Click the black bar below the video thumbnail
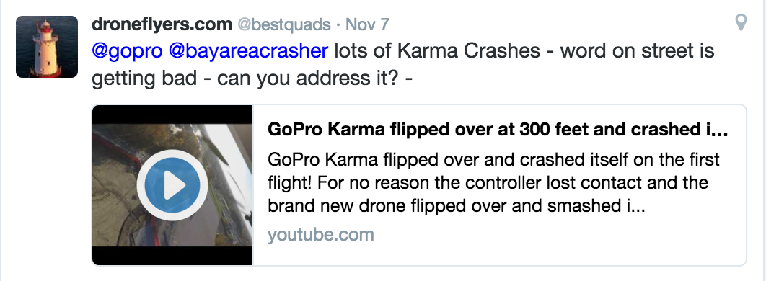This screenshot has width=766, height=281. tap(172, 256)
